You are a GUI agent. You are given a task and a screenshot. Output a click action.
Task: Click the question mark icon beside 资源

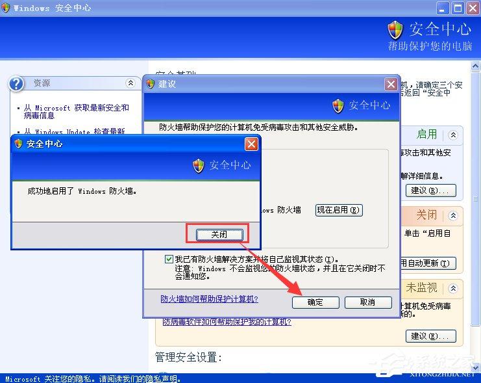coord(18,83)
